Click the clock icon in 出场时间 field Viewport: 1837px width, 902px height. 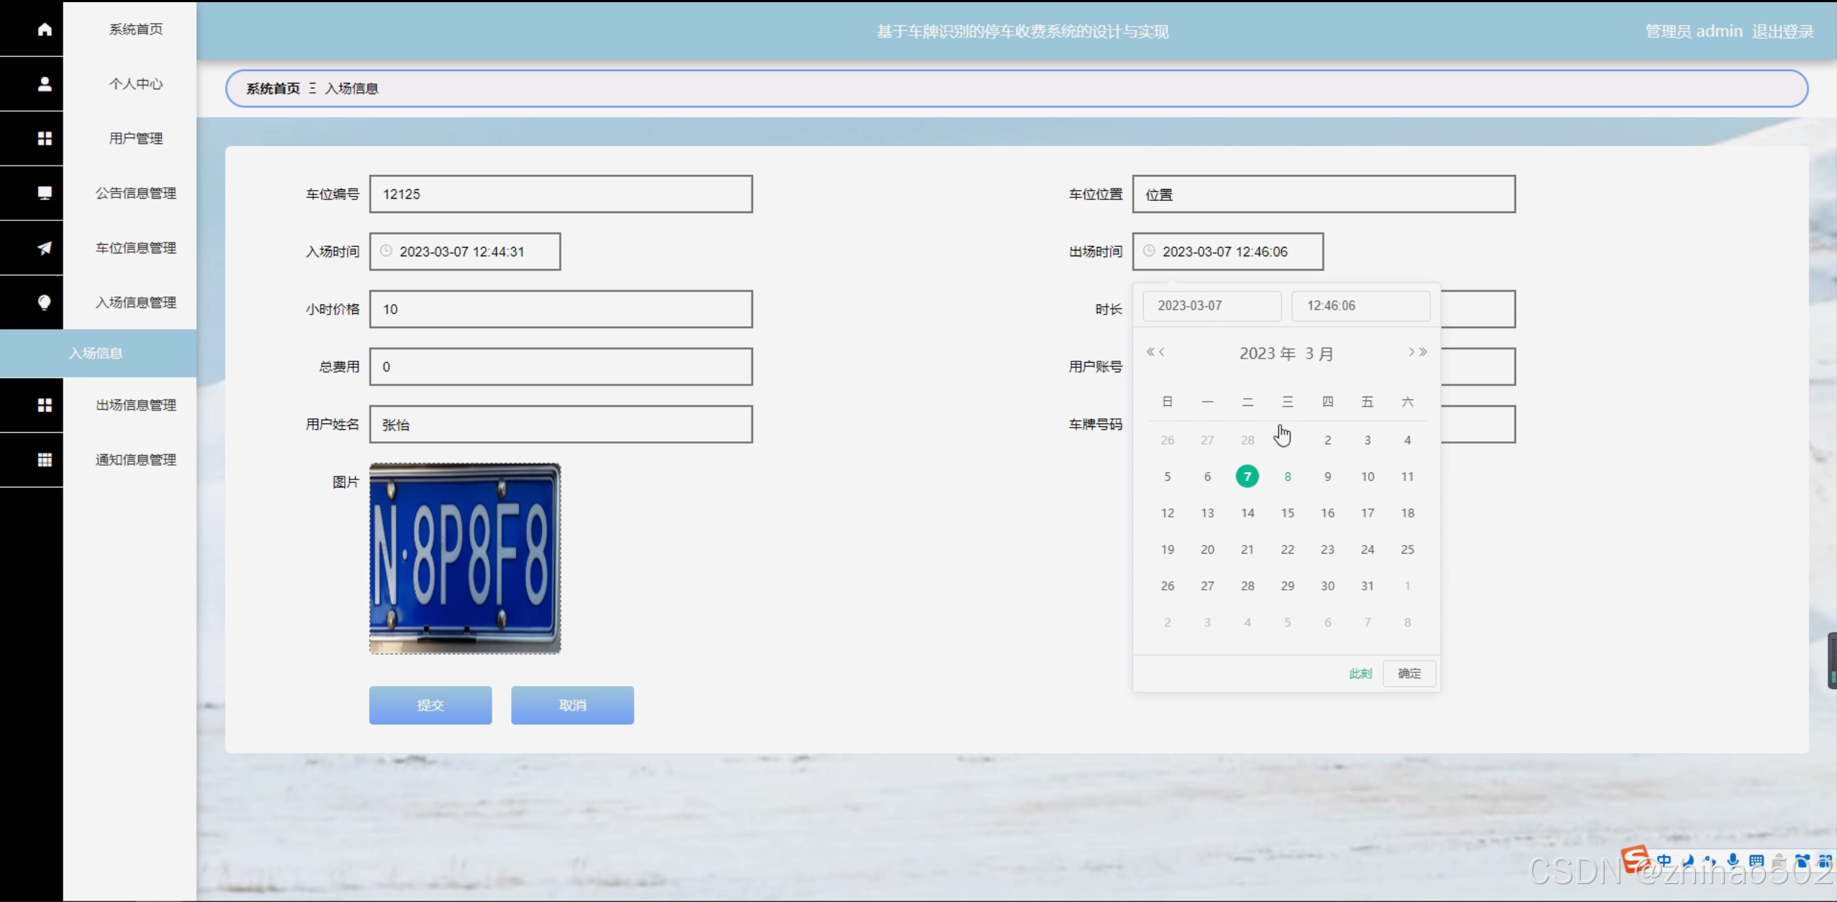coord(1150,251)
